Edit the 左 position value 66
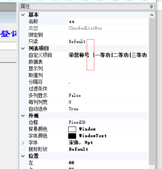The image size is (162, 169). 108,163
